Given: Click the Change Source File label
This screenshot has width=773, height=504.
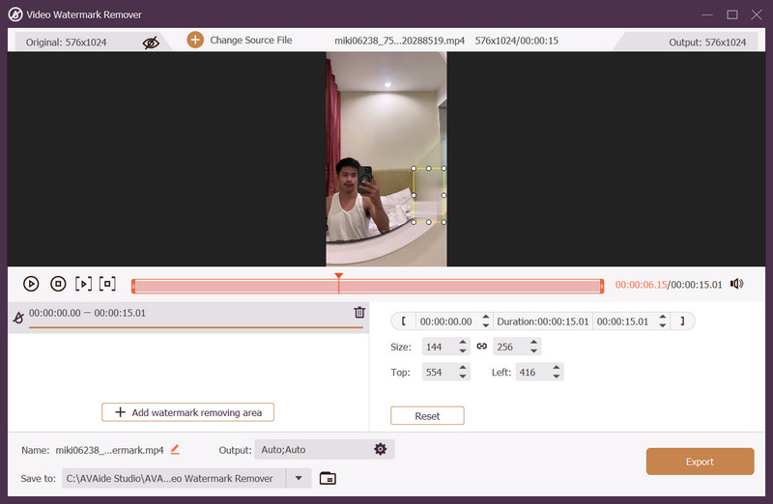Looking at the screenshot, I should [x=251, y=40].
